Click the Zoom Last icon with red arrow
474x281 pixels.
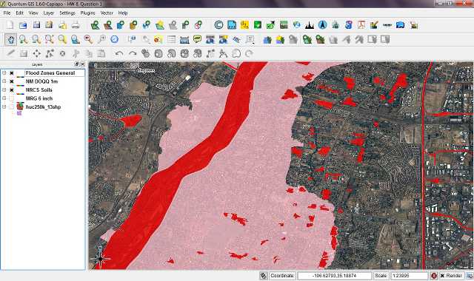88,39
